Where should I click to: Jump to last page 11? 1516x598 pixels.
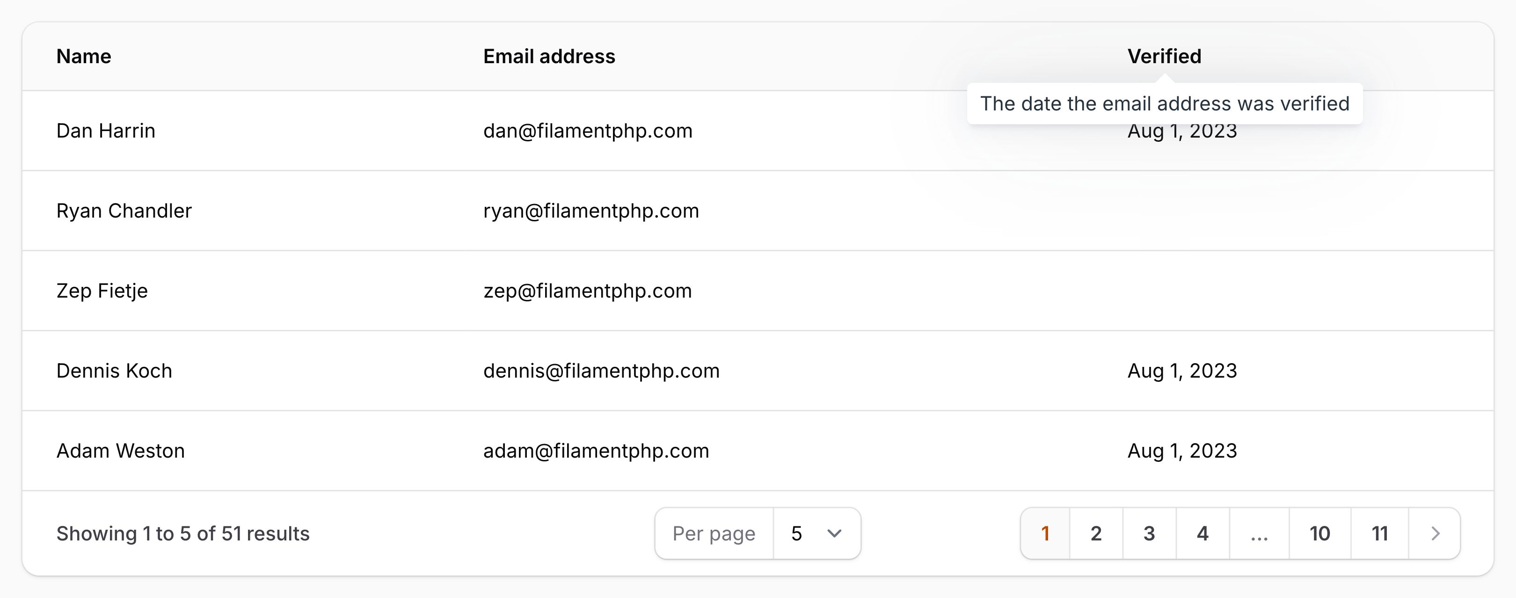pos(1379,533)
